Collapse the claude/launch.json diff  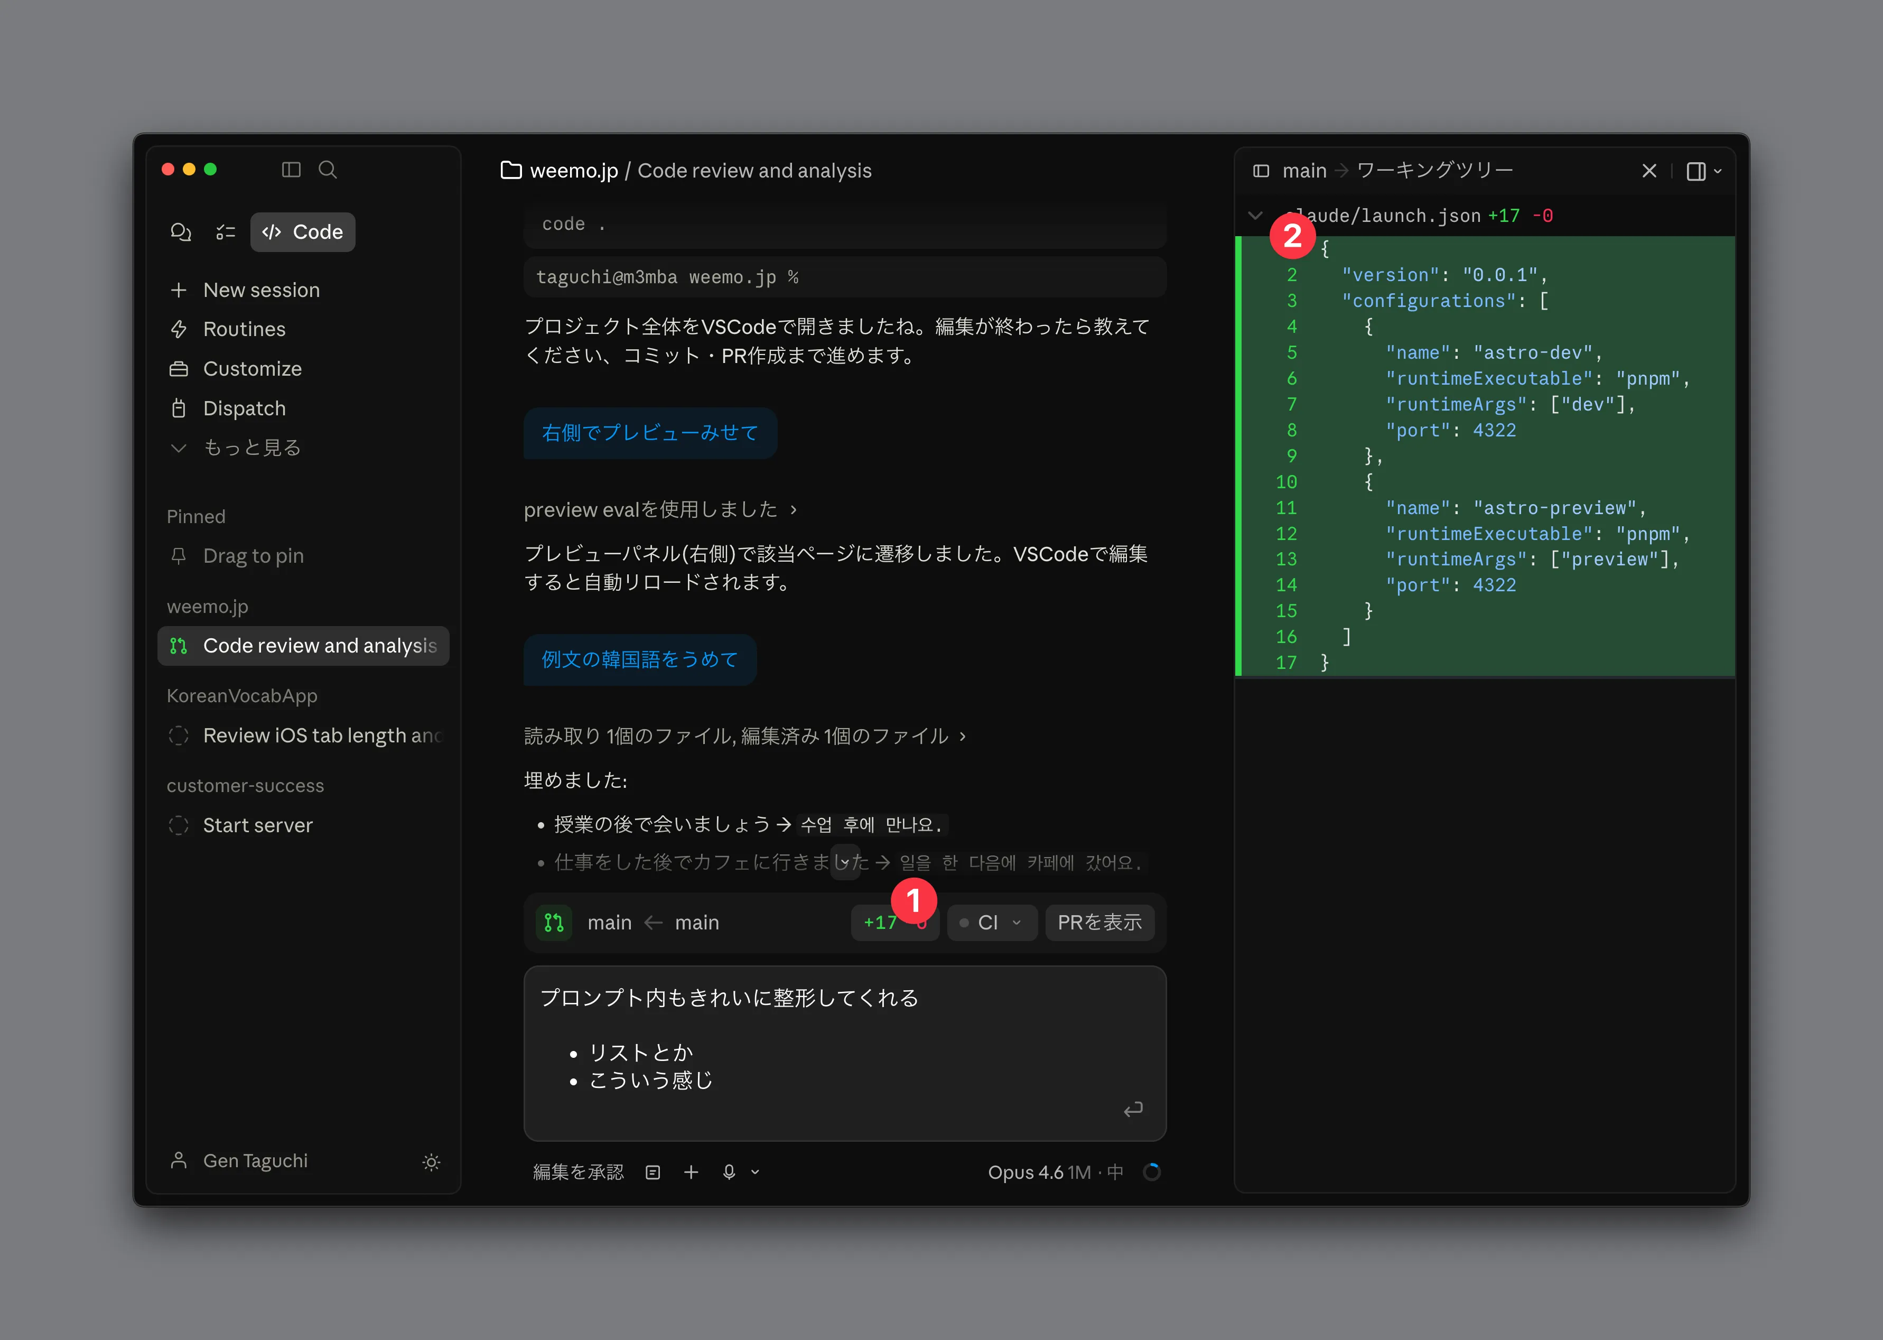click(x=1254, y=216)
